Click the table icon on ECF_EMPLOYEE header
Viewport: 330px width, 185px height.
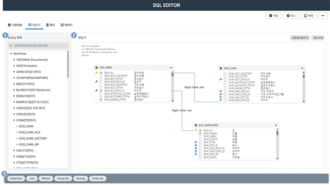click(x=196, y=125)
